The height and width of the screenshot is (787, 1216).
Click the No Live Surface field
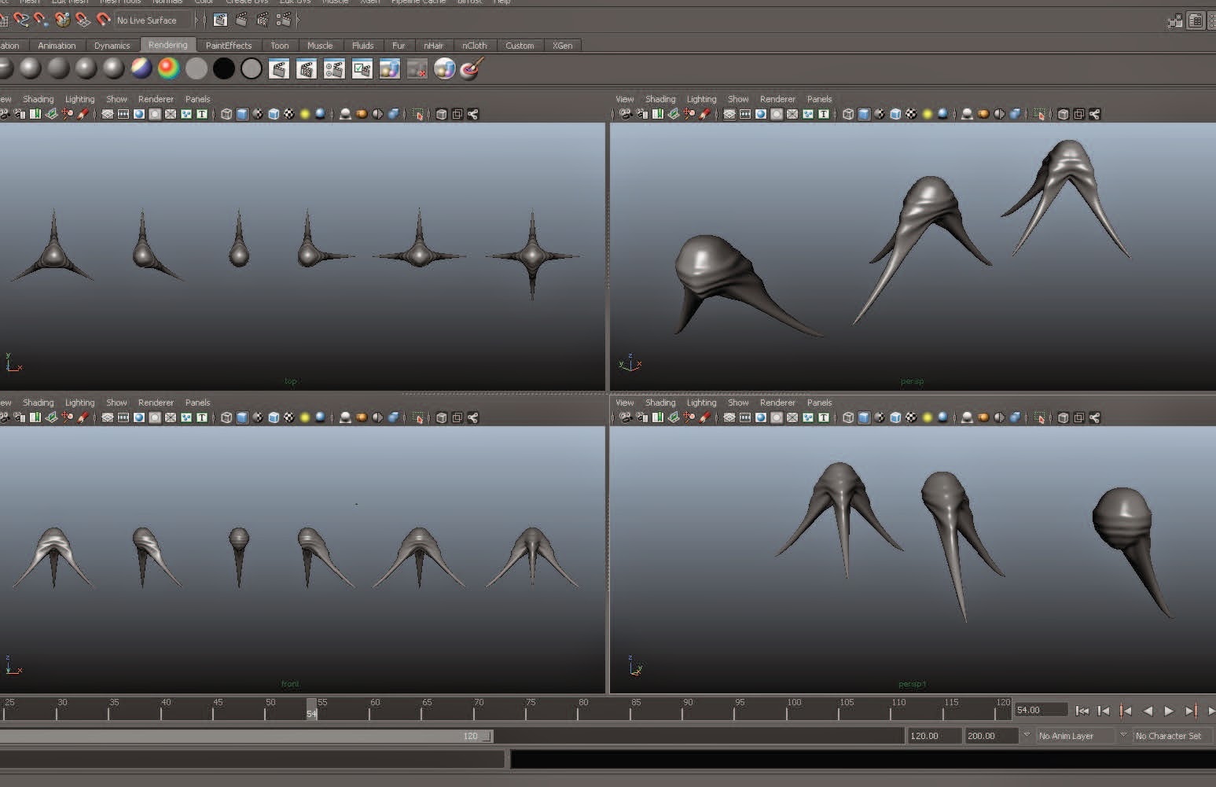pyautogui.click(x=152, y=20)
